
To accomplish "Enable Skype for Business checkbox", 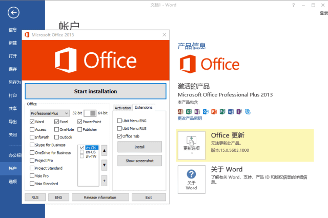I will [32, 145].
